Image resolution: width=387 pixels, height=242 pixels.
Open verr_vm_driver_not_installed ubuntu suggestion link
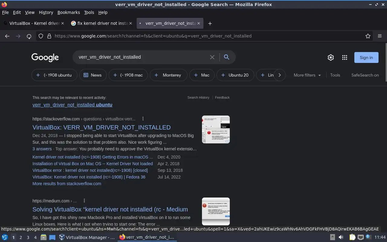[72, 105]
